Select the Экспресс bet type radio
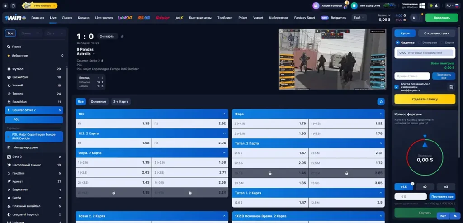Screen dimensions: 463x223 click(x=420, y=43)
